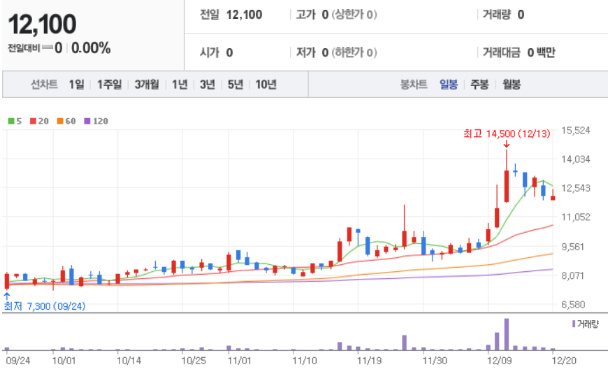
Task: Click the 11/19 date axis label
Action: [369, 361]
